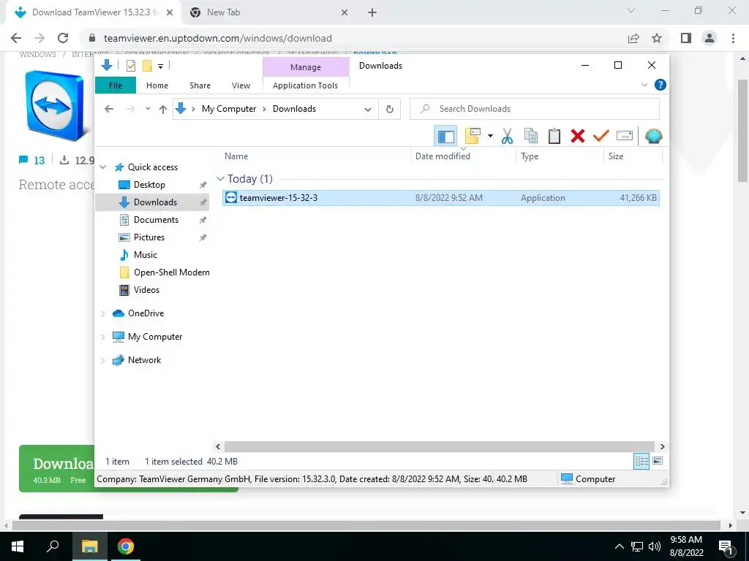Open the File ribbon tab

(116, 85)
